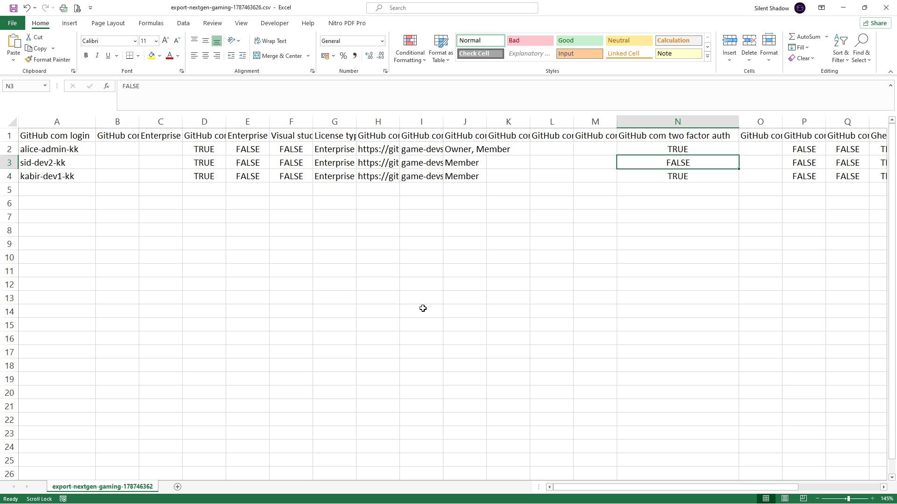
Task: Click the Comma Style icon
Action: click(355, 56)
